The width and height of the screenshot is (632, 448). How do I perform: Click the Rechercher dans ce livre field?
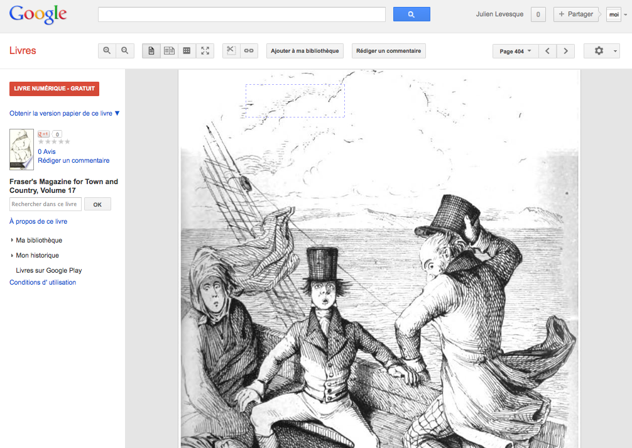pos(45,204)
